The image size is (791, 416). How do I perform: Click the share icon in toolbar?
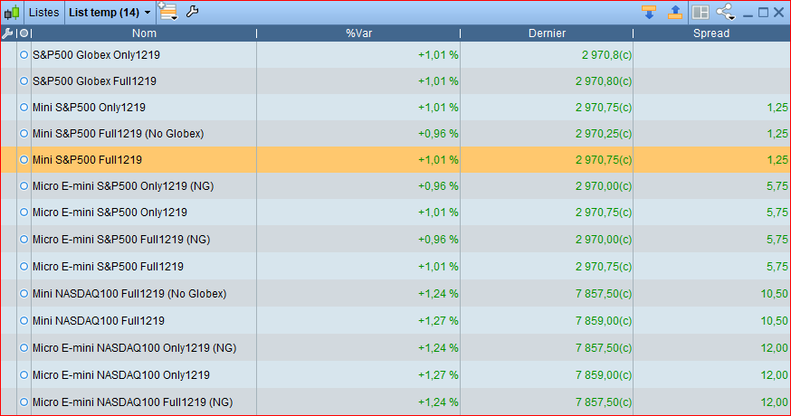point(726,12)
